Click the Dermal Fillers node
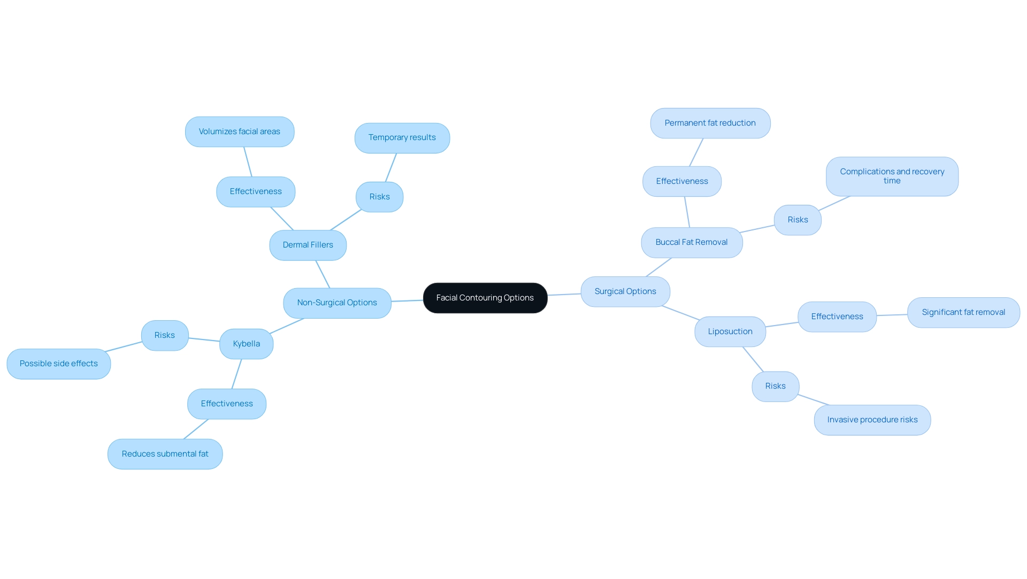This screenshot has width=1027, height=579. click(308, 245)
